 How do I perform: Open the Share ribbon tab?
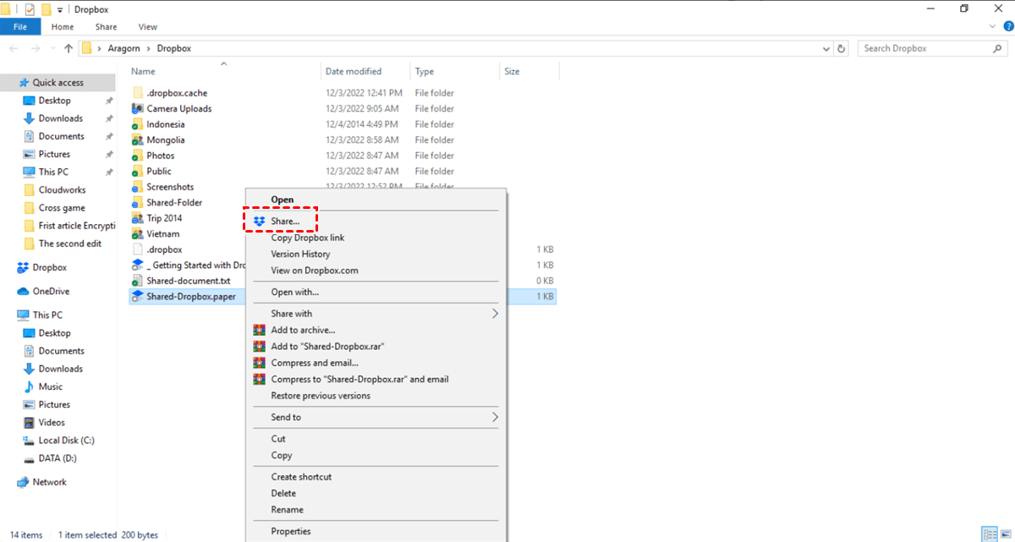[106, 27]
